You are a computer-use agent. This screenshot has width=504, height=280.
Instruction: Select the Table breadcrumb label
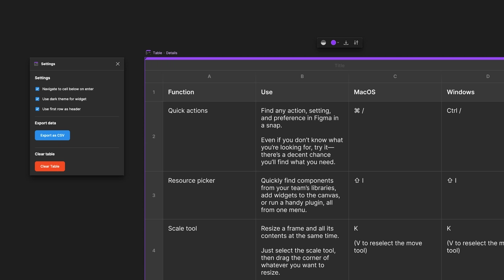[157, 52]
